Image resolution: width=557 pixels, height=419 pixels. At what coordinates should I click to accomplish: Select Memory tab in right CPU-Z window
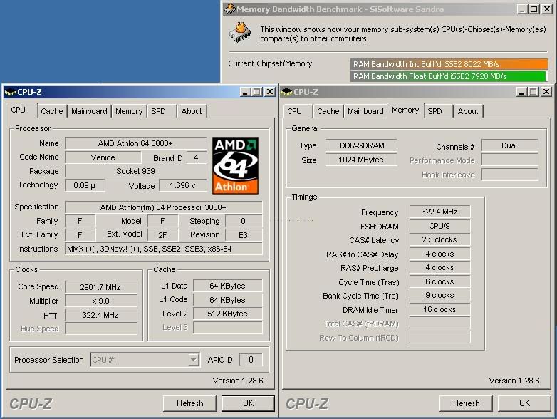click(405, 110)
